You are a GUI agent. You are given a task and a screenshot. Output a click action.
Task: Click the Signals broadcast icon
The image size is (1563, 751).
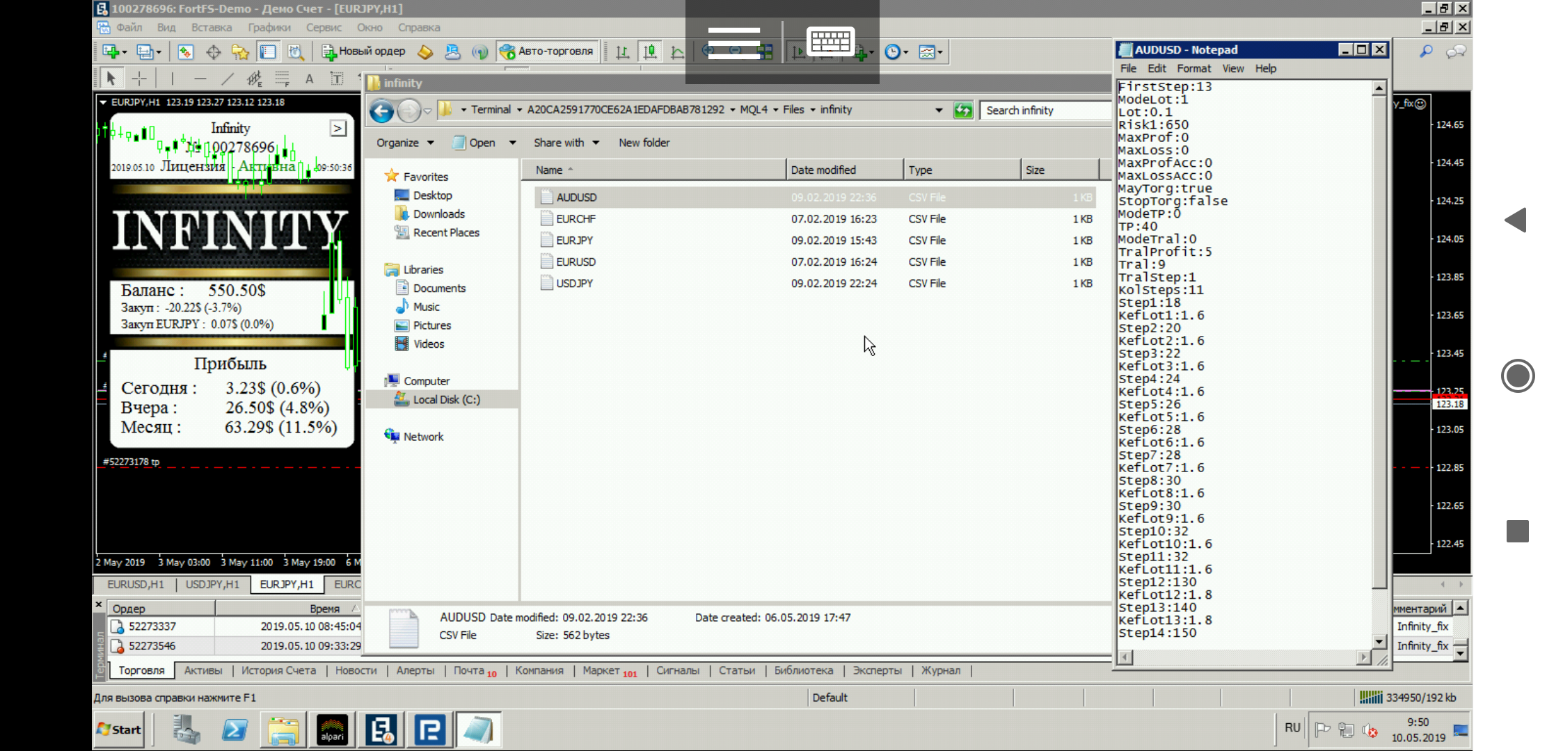479,51
